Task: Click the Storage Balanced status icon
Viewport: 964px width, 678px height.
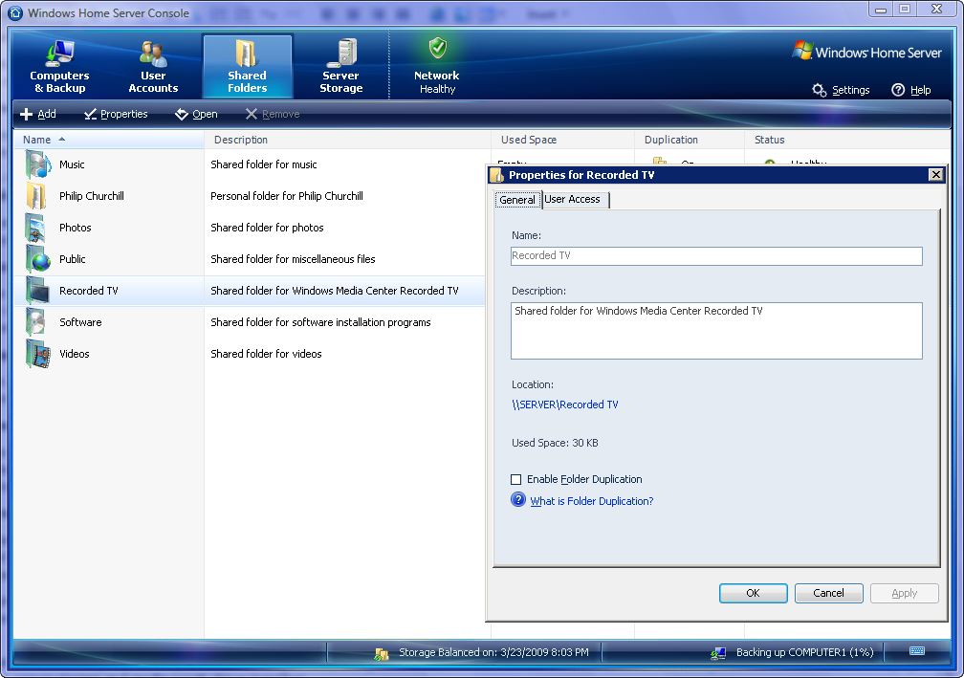Action: 382,653
